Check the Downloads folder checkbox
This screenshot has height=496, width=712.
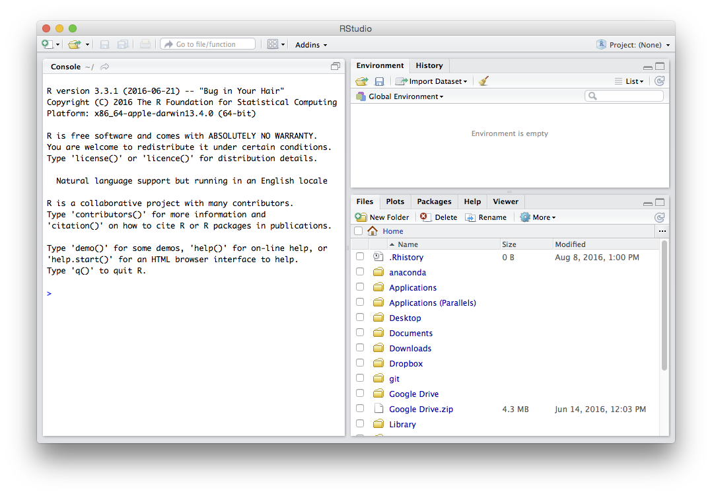(360, 347)
